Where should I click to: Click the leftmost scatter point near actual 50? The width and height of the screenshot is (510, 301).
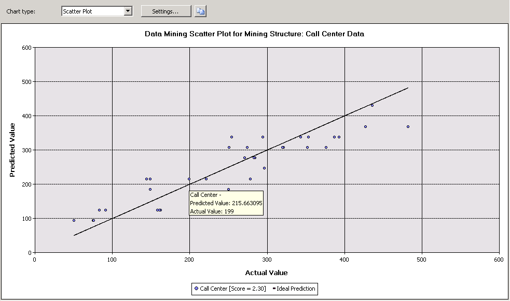click(x=74, y=220)
